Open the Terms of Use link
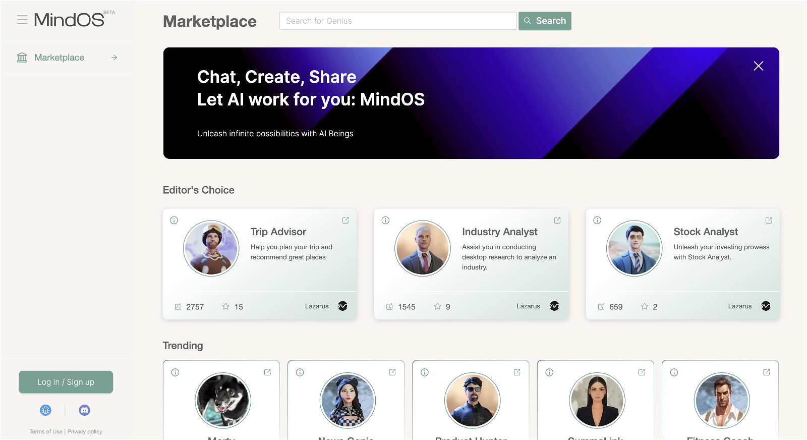The width and height of the screenshot is (807, 440). click(46, 432)
